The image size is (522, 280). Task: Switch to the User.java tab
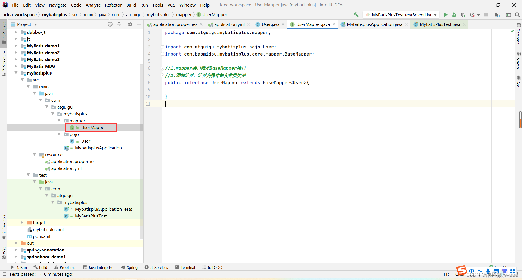click(x=270, y=24)
